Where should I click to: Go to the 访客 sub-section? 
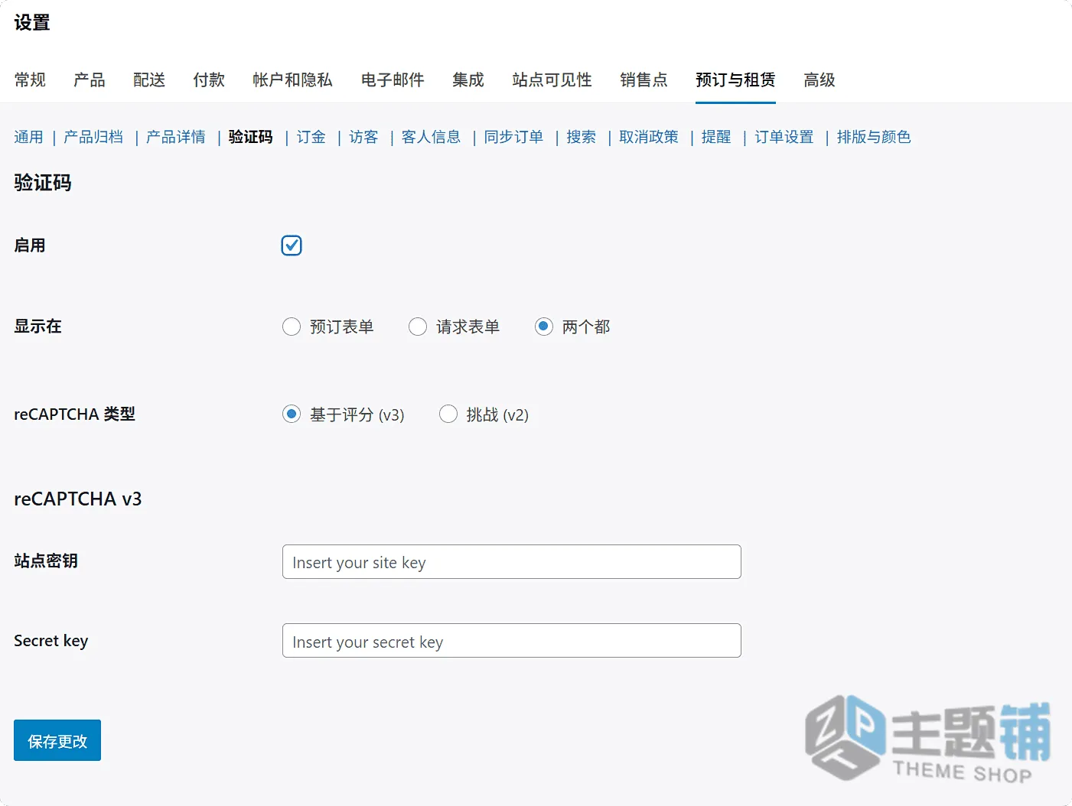(363, 137)
